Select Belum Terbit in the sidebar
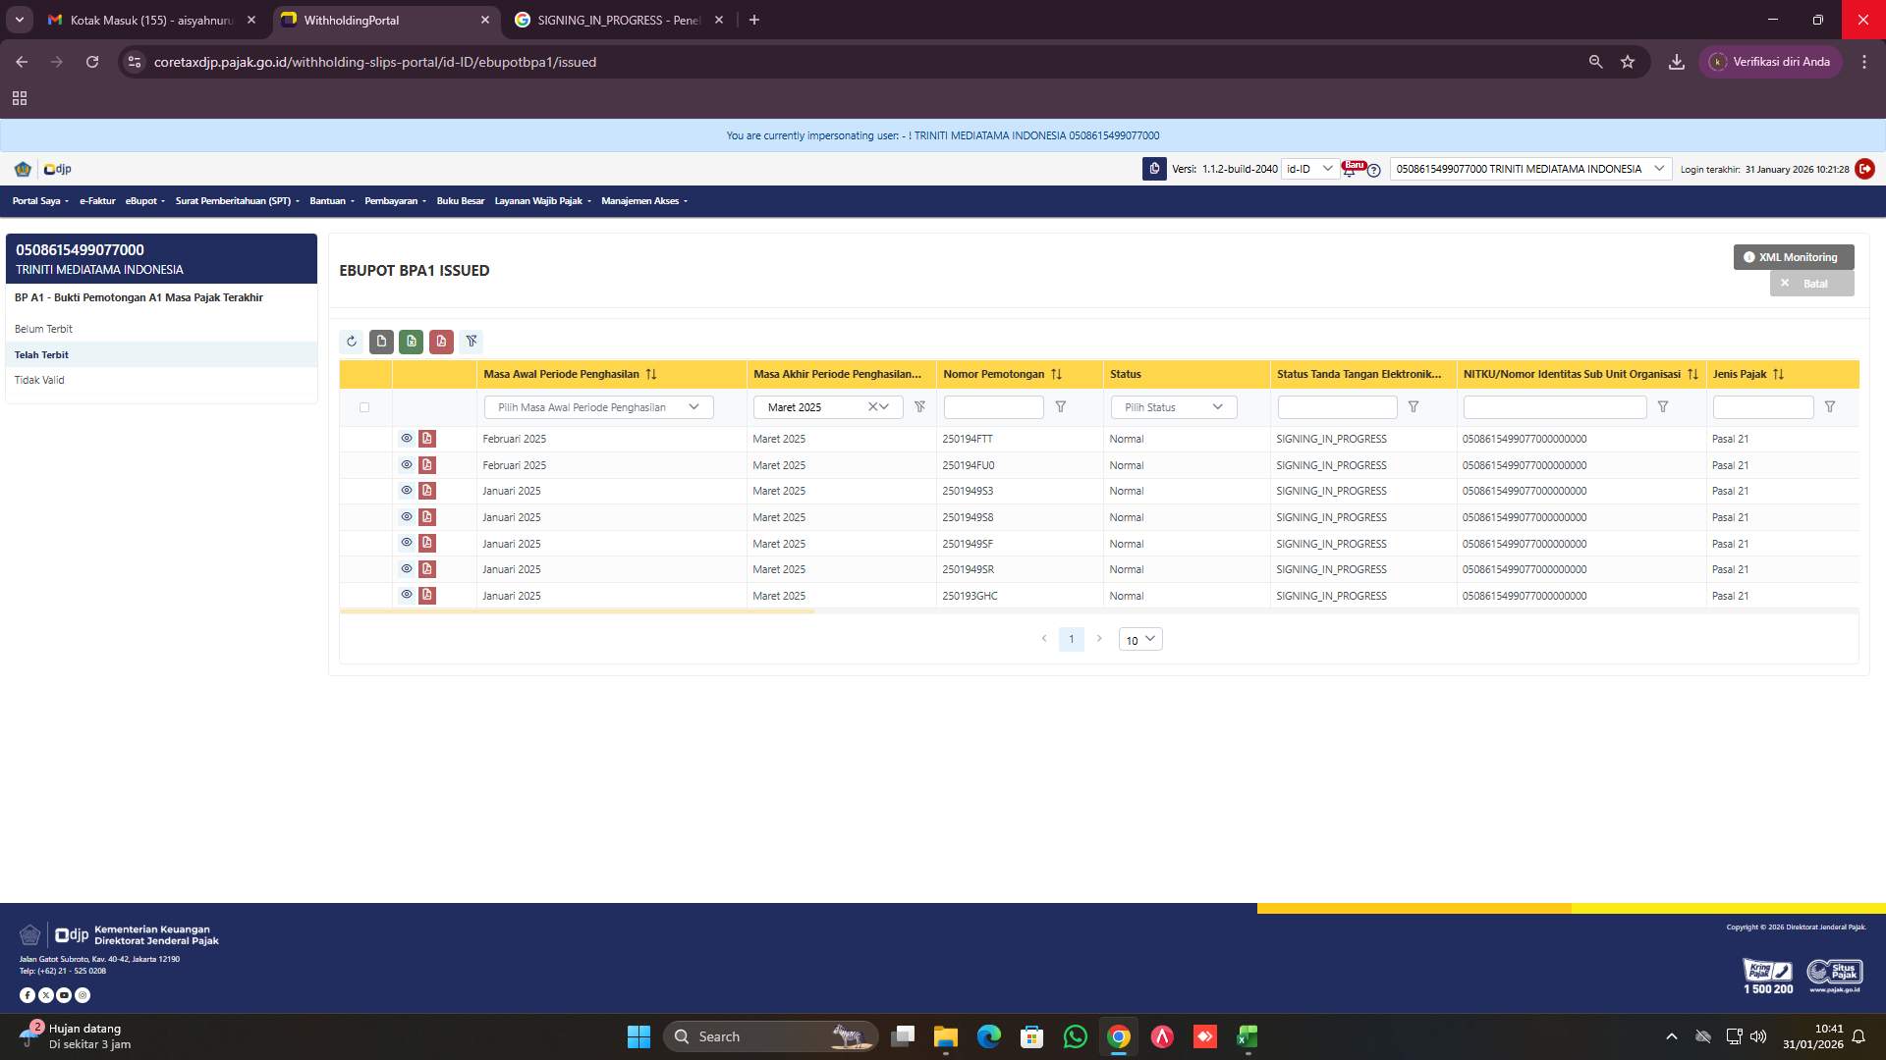1886x1060 pixels. (43, 329)
